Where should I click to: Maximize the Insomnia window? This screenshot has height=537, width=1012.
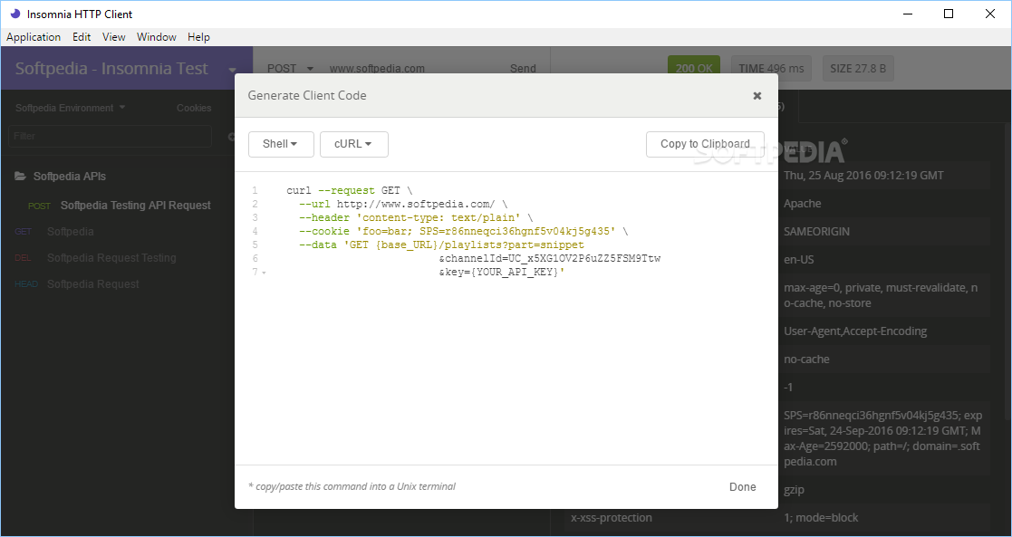tap(948, 14)
